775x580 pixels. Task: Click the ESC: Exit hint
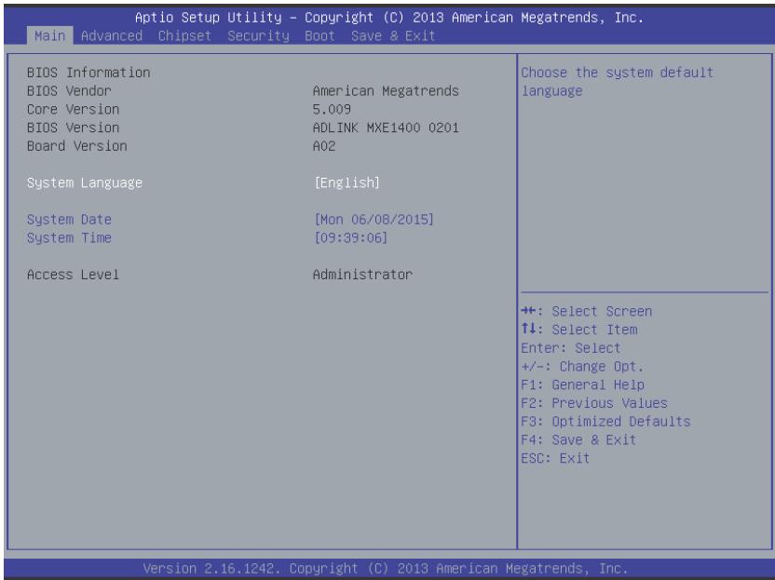coord(555,458)
